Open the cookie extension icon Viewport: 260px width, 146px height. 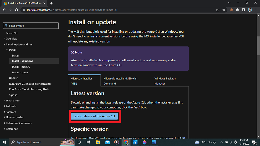[231, 10]
